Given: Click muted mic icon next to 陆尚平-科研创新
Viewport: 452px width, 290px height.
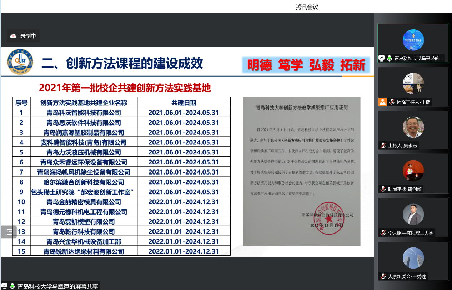Looking at the screenshot, I should tap(383, 189).
